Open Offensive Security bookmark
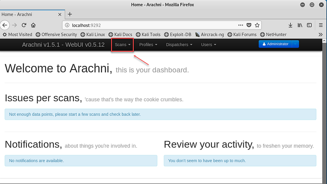Screen dimensions: 327x184 (x=56, y=34)
